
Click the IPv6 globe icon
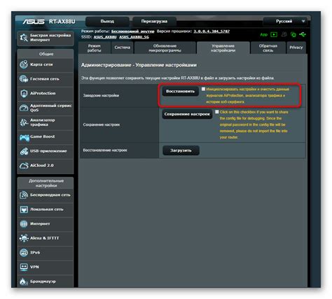tap(24, 253)
